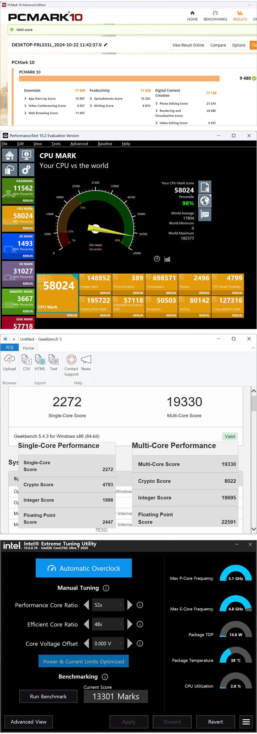Screen dimensions: 257x734
Task: Click the Geekbench quick access save icon in the title bar
Action: [5, 339]
